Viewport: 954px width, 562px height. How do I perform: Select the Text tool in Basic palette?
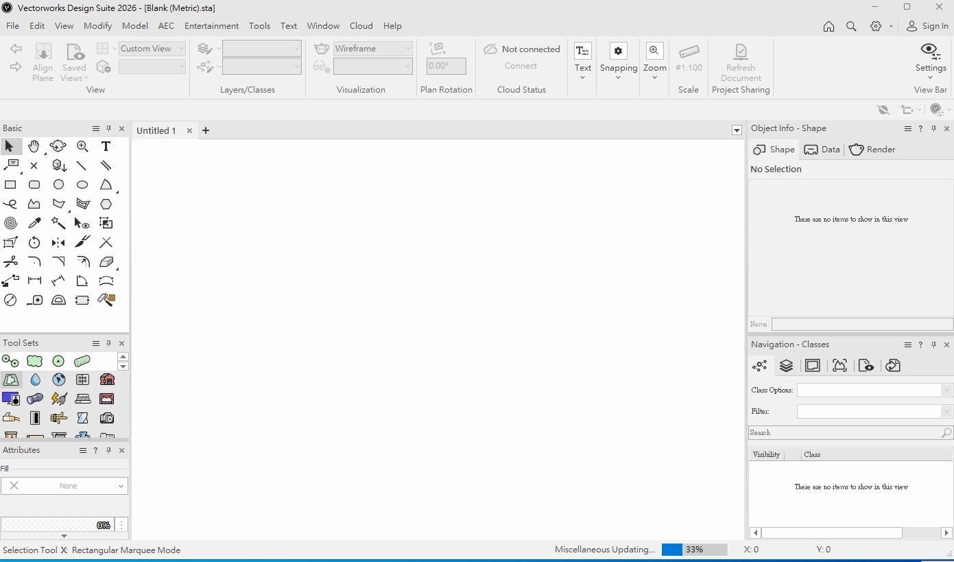106,146
